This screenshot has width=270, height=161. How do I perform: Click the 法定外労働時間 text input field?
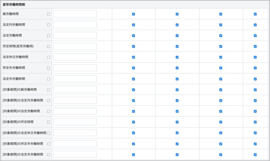(x=75, y=79)
